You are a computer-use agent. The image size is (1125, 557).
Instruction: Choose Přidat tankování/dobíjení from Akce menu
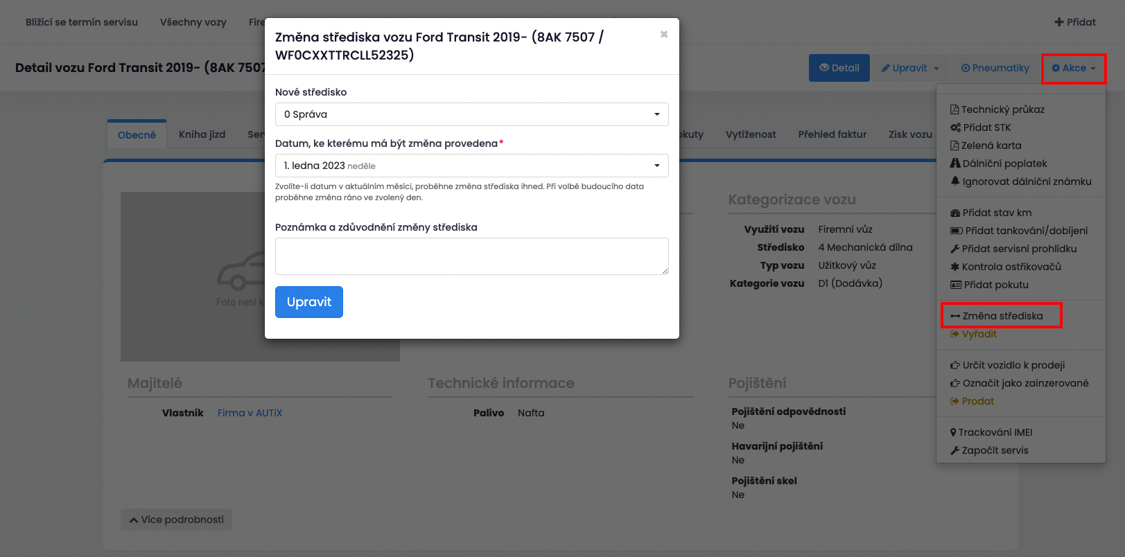tap(1026, 231)
